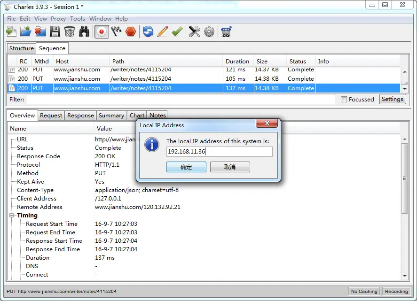Image resolution: width=417 pixels, height=301 pixels.
Task: Collapse the Timing tree node
Action: [11, 216]
